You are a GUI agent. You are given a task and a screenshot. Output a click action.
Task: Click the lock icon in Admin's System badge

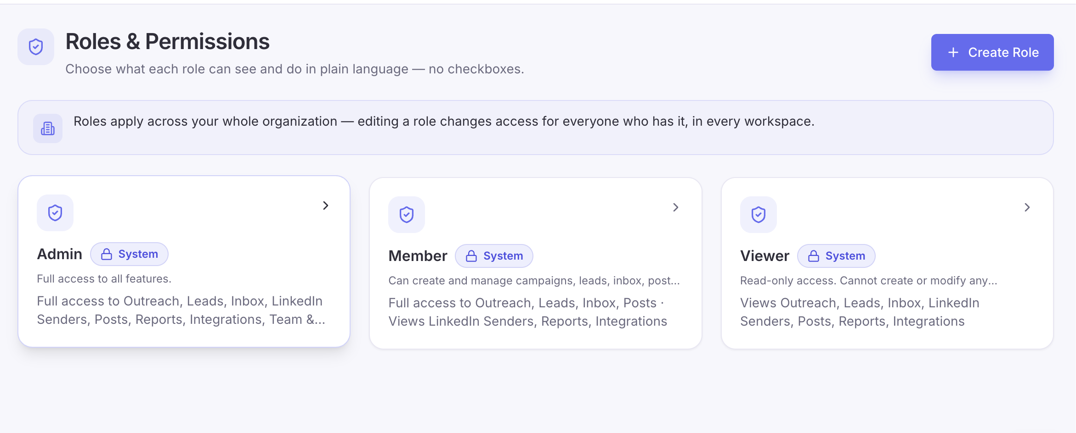(107, 254)
